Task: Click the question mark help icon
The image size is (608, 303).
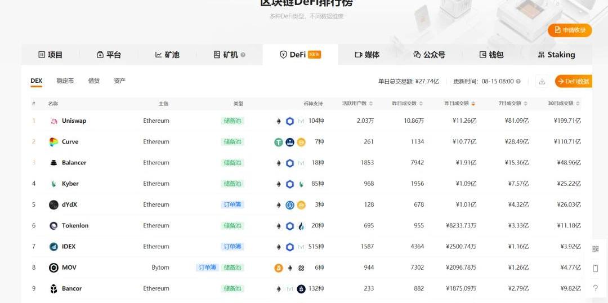Action: (x=596, y=288)
